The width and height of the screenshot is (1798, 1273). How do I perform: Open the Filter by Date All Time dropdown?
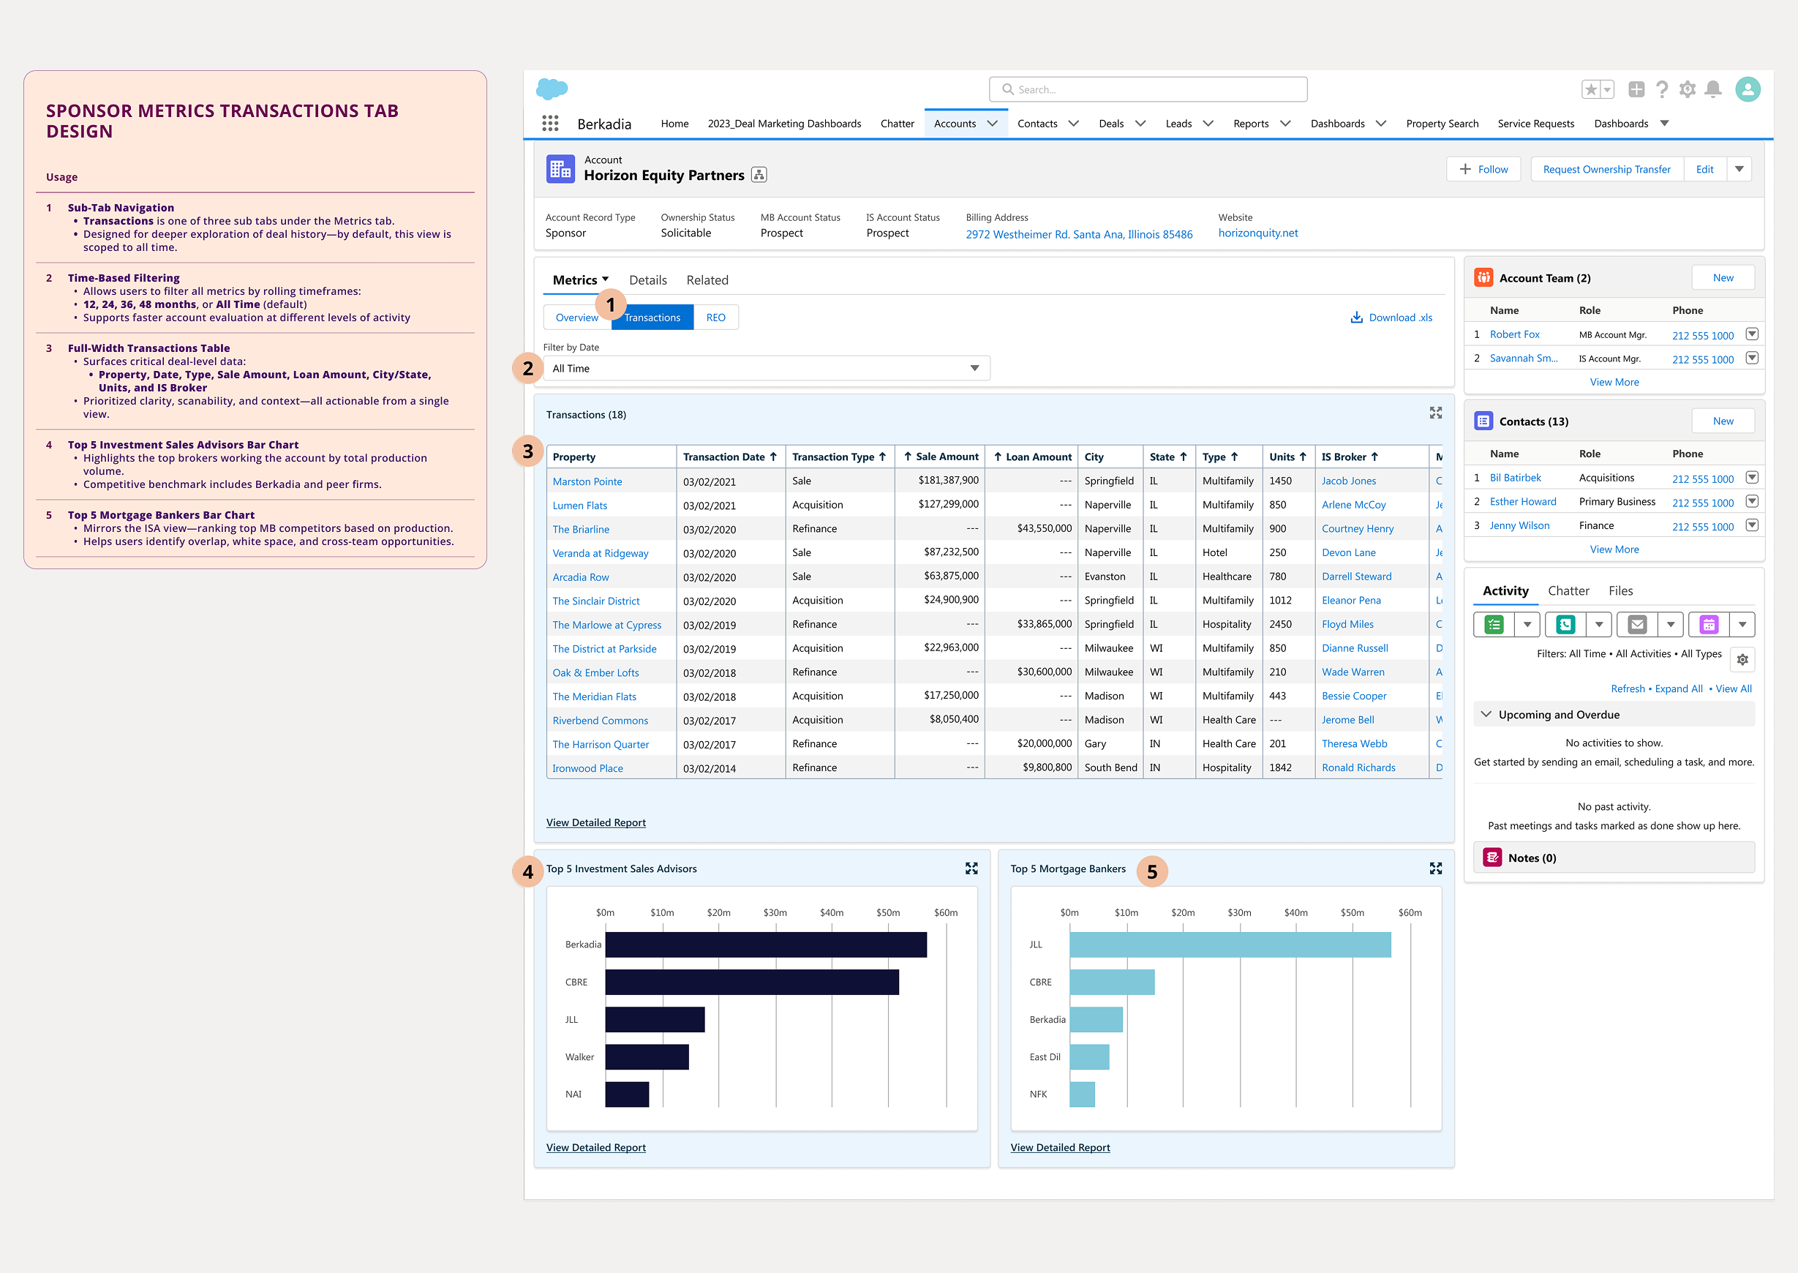click(767, 369)
